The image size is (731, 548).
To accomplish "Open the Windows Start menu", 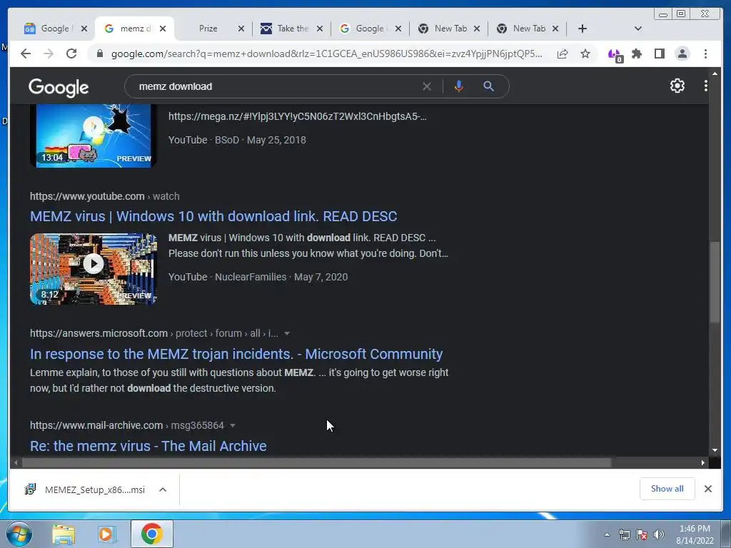I will pyautogui.click(x=19, y=534).
